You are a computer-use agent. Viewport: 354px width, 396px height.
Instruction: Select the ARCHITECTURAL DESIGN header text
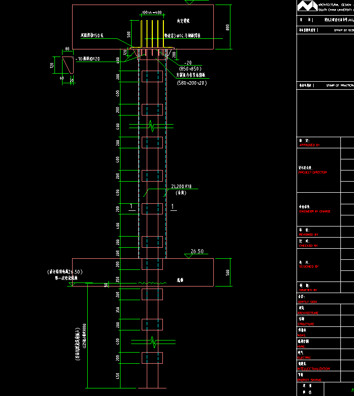pos(336,5)
